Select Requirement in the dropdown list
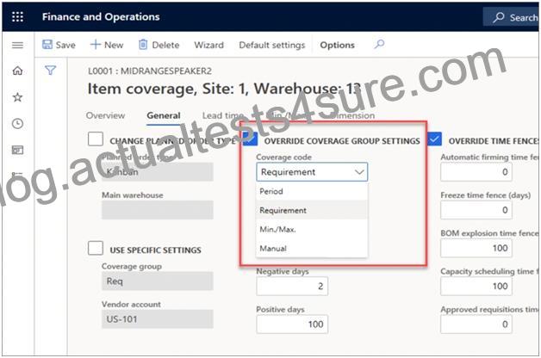Image resolution: width=541 pixels, height=358 pixels. (x=312, y=210)
